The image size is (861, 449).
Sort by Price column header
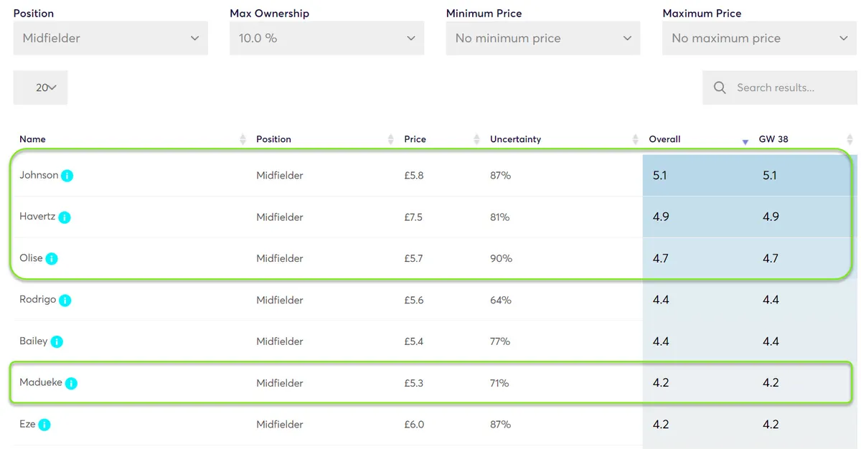coord(441,139)
